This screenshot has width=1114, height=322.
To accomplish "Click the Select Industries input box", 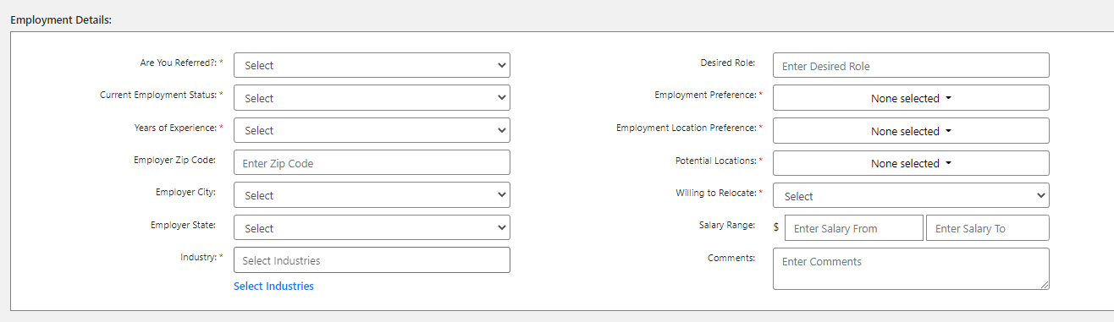I will (x=372, y=260).
